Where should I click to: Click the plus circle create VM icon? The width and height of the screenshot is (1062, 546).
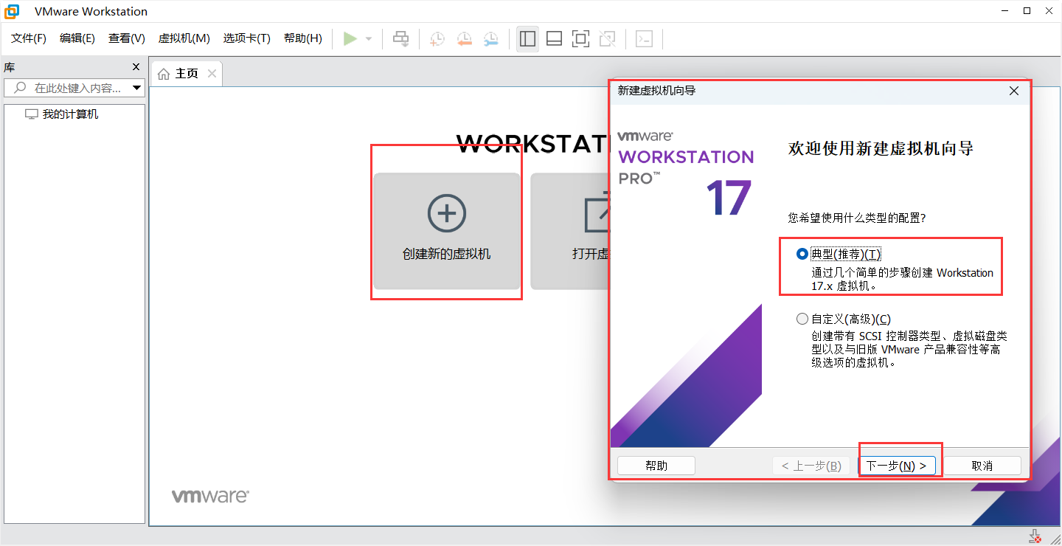click(x=447, y=214)
